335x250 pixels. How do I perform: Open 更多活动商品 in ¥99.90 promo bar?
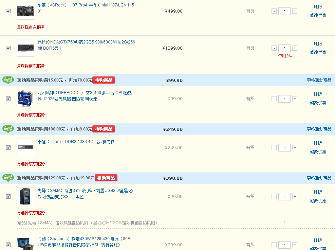pyautogui.click(x=319, y=81)
